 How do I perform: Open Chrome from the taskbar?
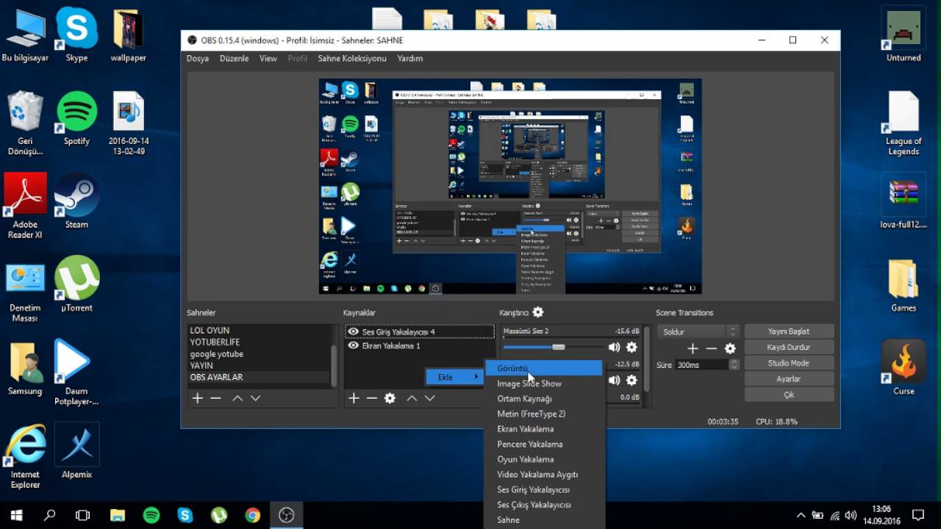(252, 515)
